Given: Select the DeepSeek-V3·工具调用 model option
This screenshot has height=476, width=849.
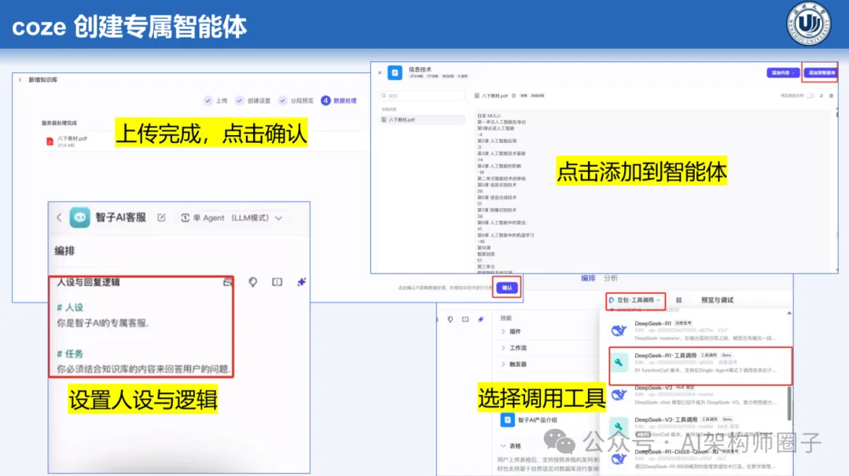Looking at the screenshot, I should (x=699, y=427).
